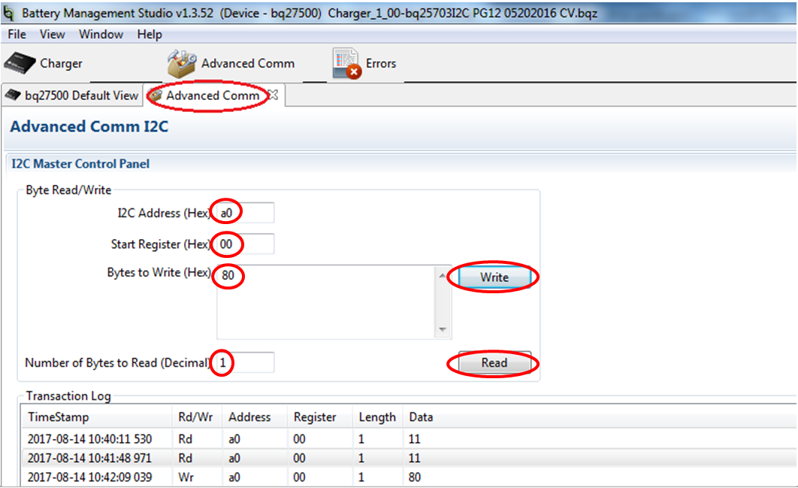This screenshot has height=488, width=798.
Task: Click the chip icon on bq27500 Default View tab
Action: click(x=11, y=95)
